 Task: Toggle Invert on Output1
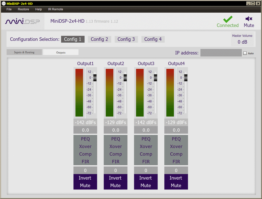coord(85,178)
